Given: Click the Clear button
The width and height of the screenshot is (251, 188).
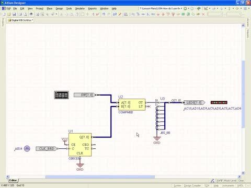Looking at the screenshot, I should pyautogui.click(x=241, y=181).
